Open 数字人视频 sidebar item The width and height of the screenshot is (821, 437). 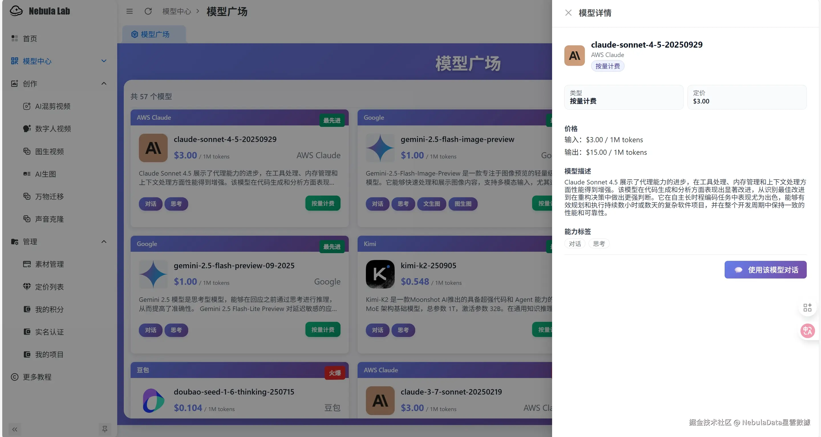[x=53, y=129]
